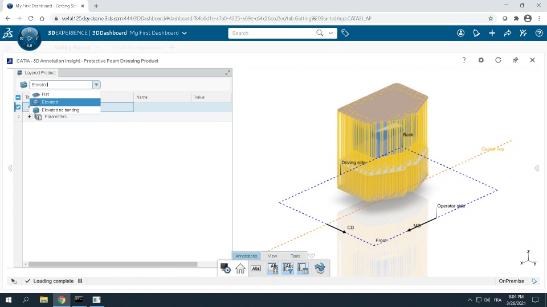Click the Driving side annotation label
Viewport: 547px width, 307px height.
pyautogui.click(x=353, y=163)
